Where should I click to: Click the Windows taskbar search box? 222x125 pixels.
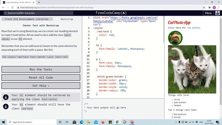tap(32, 122)
